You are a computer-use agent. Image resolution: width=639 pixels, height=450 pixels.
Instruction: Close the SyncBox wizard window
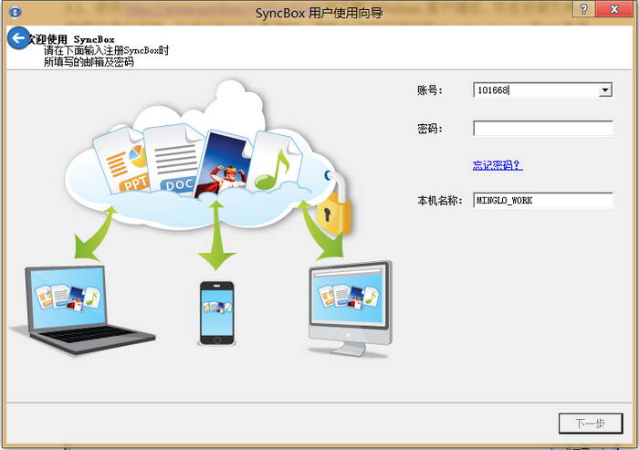click(614, 9)
